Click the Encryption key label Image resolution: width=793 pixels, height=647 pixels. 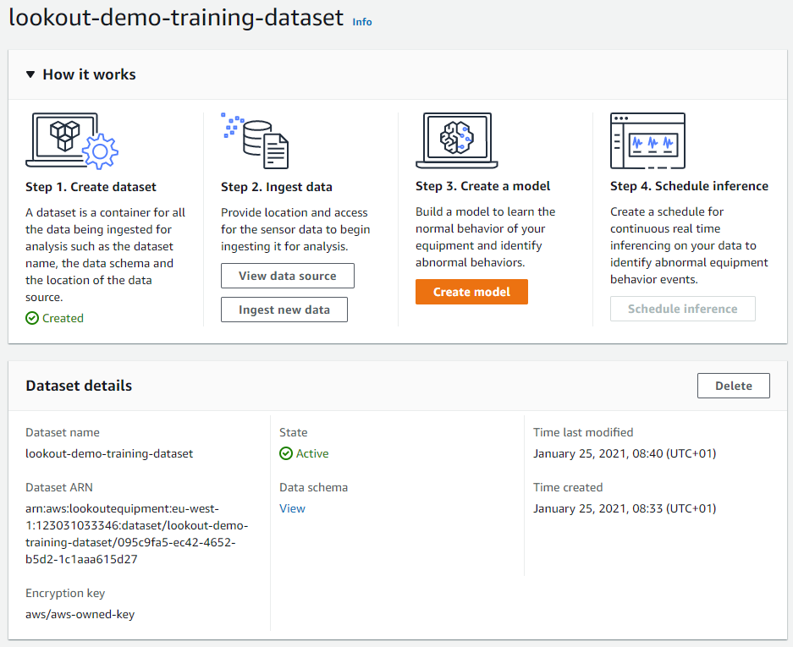65,593
